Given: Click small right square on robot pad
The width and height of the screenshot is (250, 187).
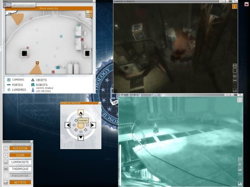Looking at the screenshot, I should pos(87,125).
